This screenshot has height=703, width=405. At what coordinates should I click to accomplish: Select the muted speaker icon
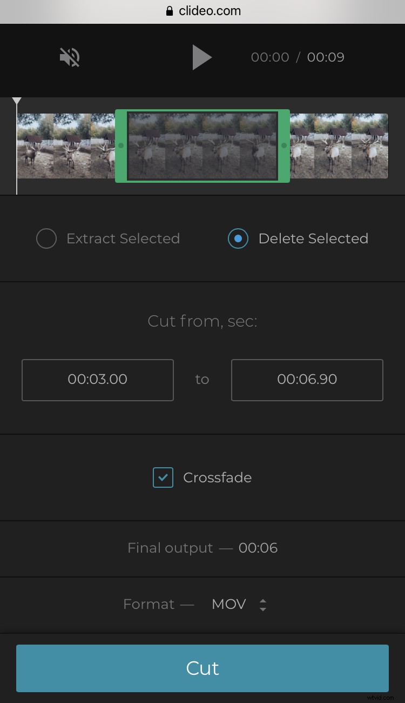point(69,57)
